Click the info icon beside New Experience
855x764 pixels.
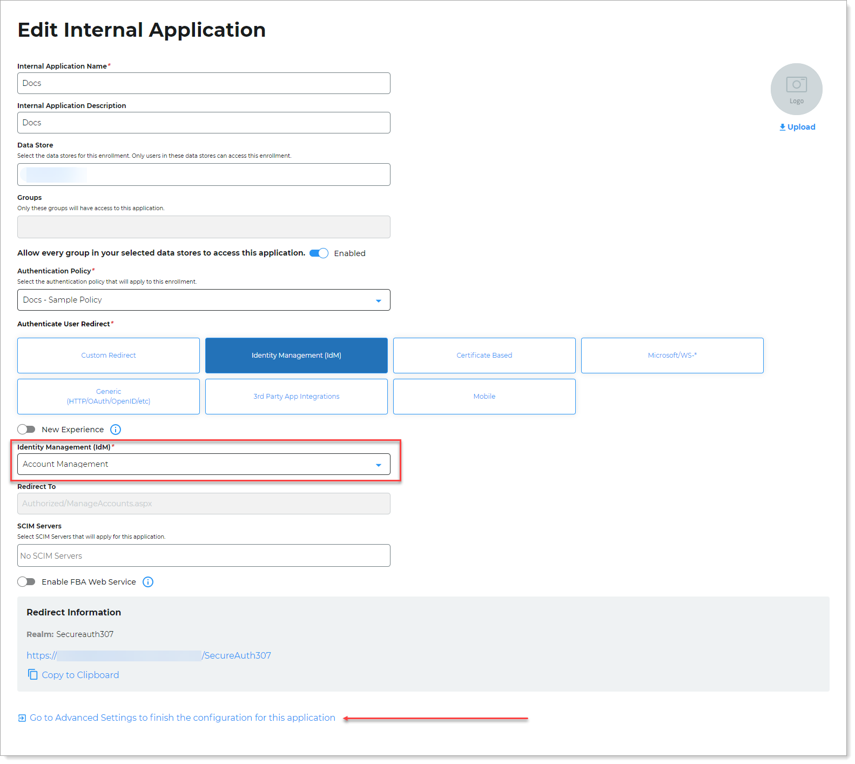tap(116, 430)
